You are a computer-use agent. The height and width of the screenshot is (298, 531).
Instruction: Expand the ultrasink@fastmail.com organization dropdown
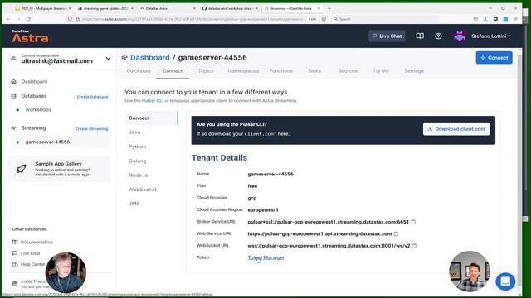108,59
